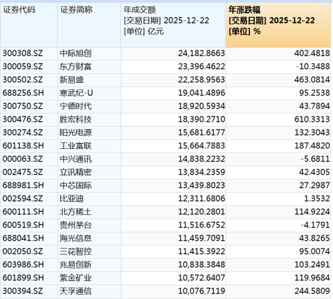Screen dimensions: 333x299
Task: Click the name 阳光电源
Action: tap(76, 133)
